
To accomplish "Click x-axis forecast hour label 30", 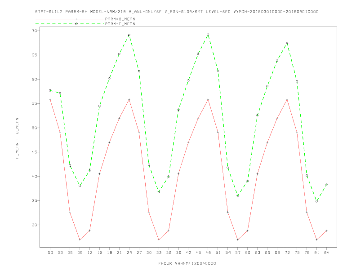I will point(149,253).
